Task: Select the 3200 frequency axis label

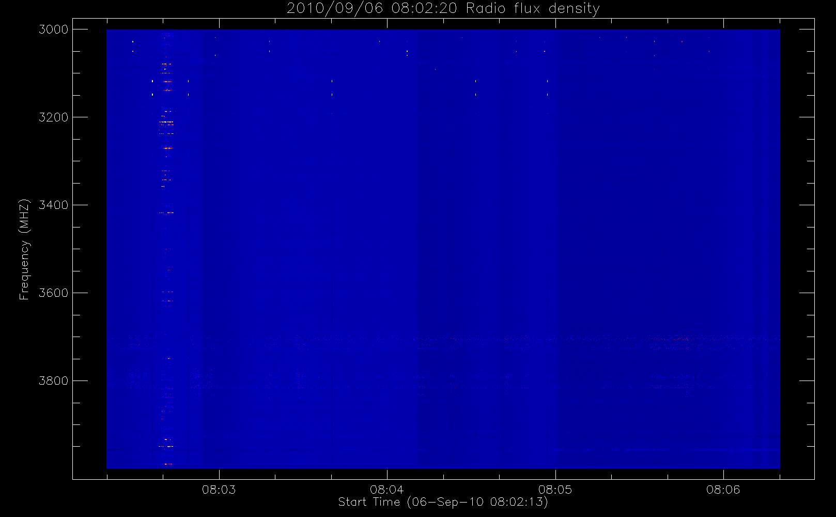Action: coord(54,117)
